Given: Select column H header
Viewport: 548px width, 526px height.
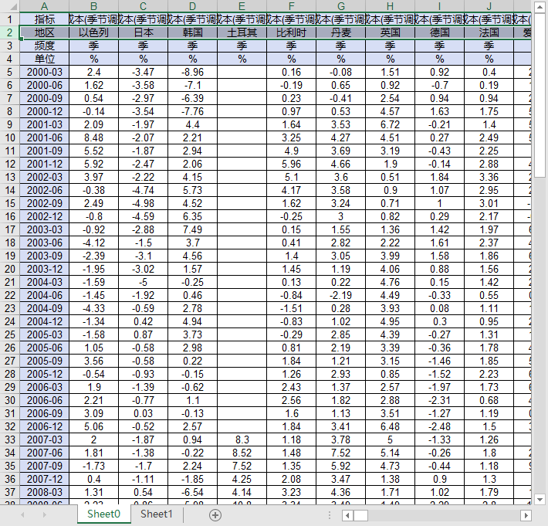Looking at the screenshot, I should click(x=390, y=6).
